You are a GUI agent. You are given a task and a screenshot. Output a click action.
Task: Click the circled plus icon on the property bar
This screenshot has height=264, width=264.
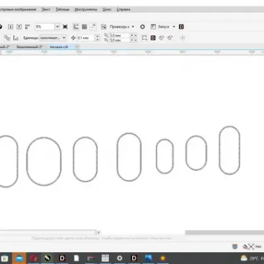tap(182, 38)
